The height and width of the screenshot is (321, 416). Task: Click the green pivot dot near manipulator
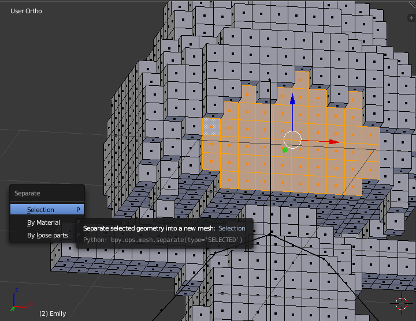pos(285,150)
